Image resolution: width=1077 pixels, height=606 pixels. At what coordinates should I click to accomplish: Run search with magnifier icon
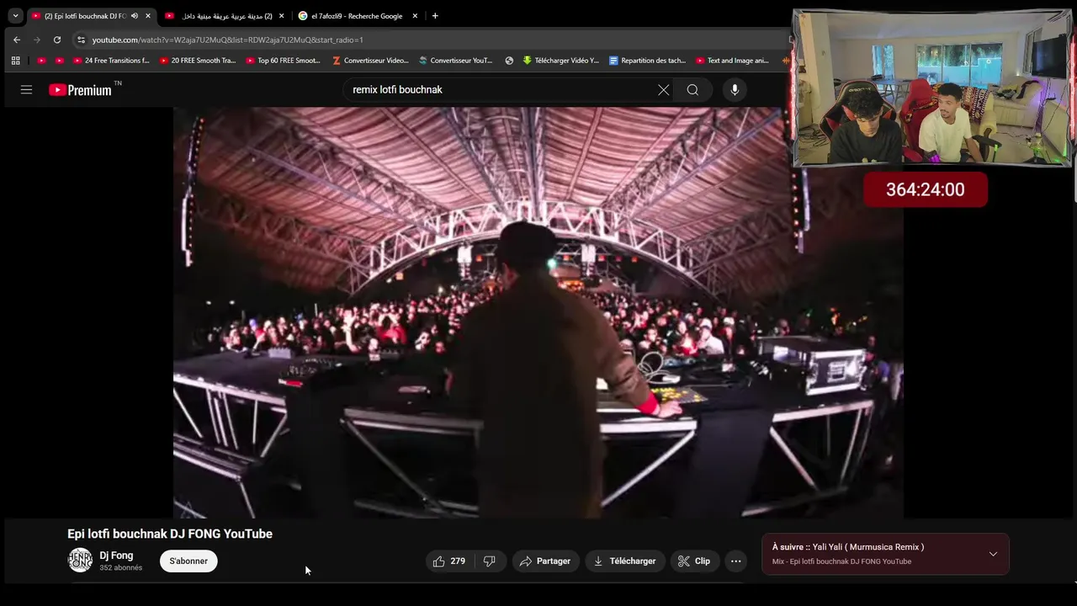click(x=692, y=89)
